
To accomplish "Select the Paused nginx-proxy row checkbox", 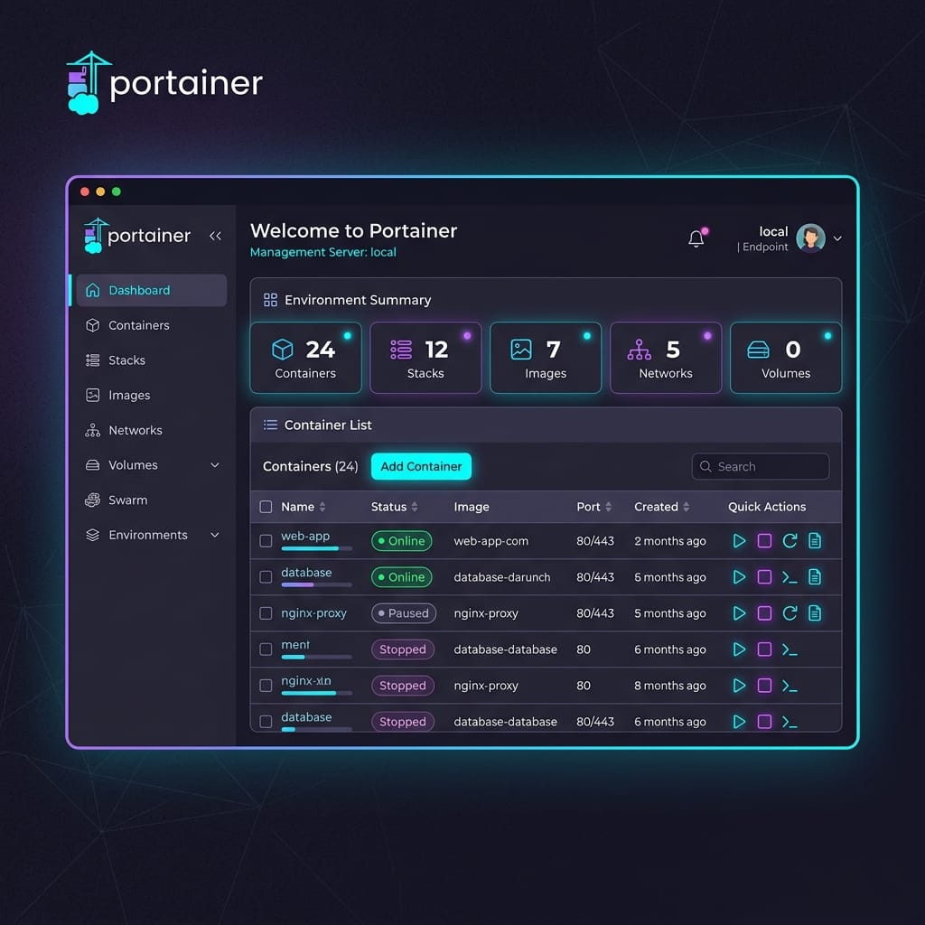I will [266, 613].
